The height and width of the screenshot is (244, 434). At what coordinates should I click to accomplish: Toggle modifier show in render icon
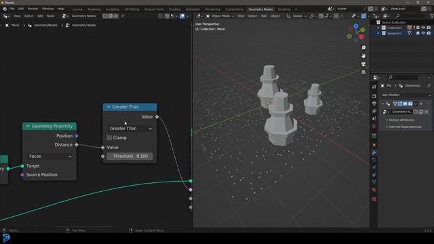pyautogui.click(x=410, y=104)
